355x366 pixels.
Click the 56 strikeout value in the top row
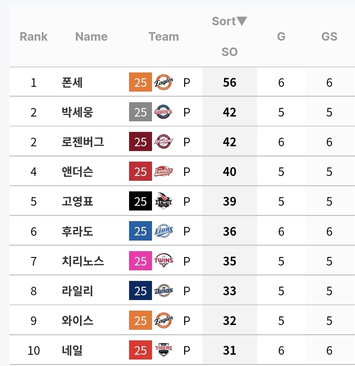click(x=229, y=82)
